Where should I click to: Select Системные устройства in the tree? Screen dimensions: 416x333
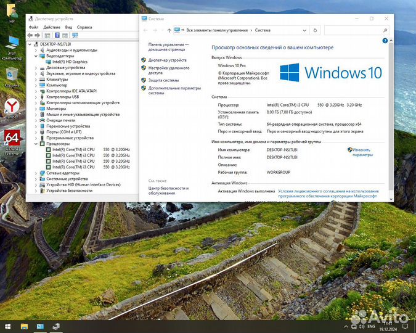[67, 179]
